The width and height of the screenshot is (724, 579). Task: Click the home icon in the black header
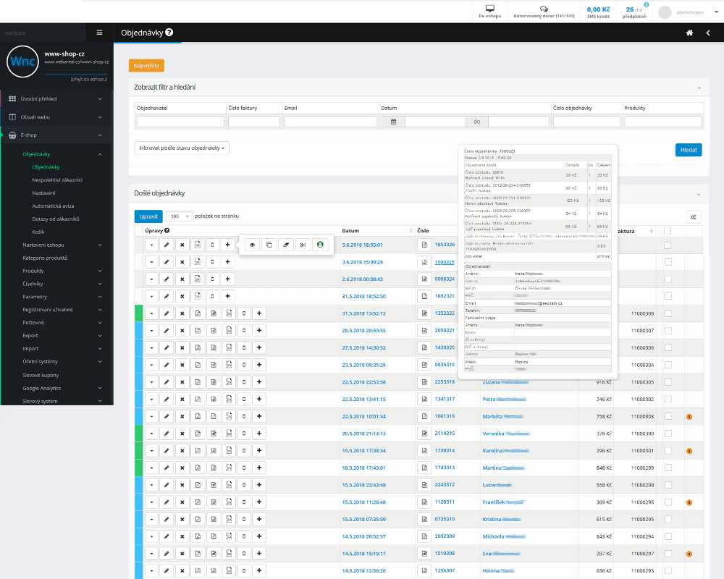[x=690, y=33]
